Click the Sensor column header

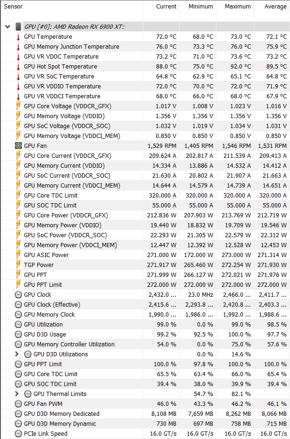point(13,7)
